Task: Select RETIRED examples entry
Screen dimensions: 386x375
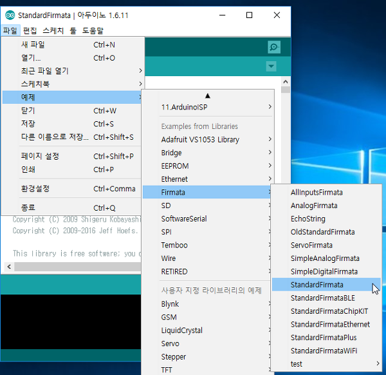Action: [207, 271]
